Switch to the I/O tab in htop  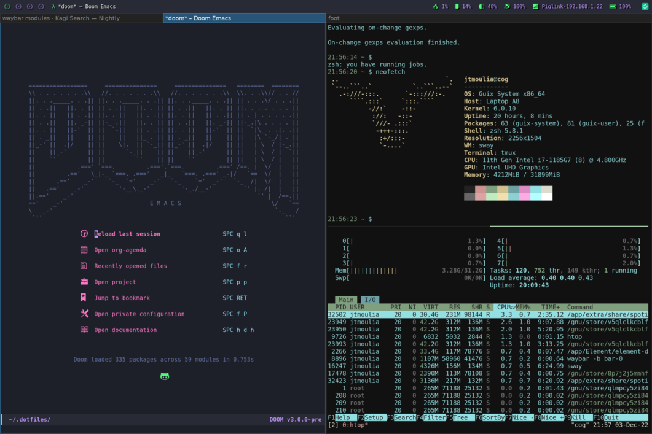370,300
